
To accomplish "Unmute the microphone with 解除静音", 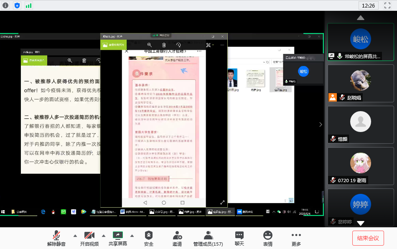I will [x=56, y=238].
